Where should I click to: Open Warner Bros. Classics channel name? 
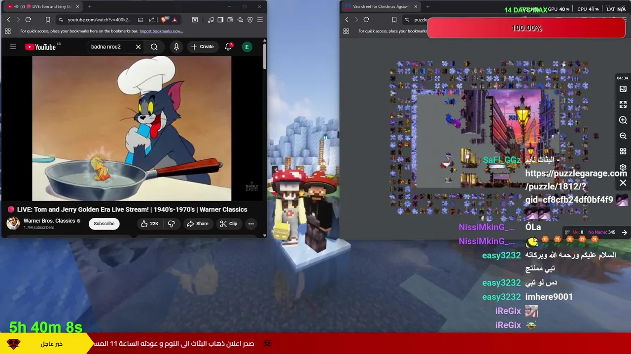pyautogui.click(x=49, y=221)
